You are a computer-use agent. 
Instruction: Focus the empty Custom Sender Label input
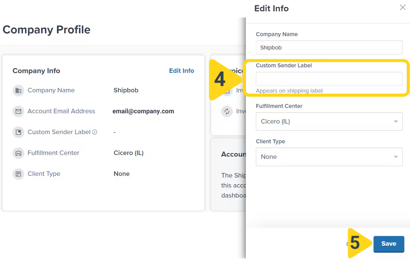[x=329, y=79]
